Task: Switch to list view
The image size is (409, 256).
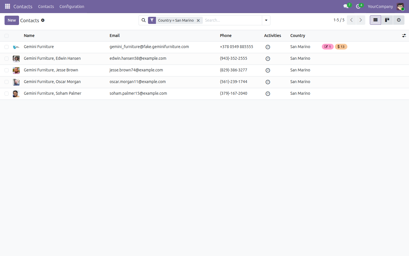Action: pyautogui.click(x=375, y=20)
